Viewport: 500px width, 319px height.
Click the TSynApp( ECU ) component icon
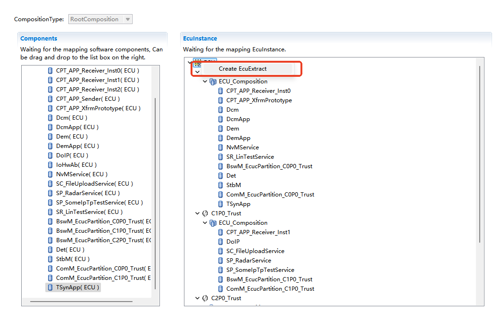click(x=50, y=287)
